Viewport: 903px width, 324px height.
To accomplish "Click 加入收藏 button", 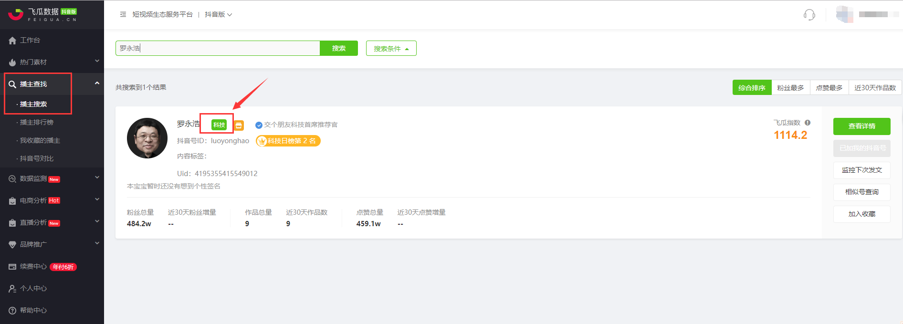I will 862,214.
